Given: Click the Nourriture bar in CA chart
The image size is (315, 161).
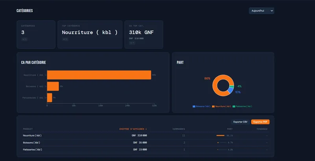Looking at the screenshot, I should coord(99,75).
